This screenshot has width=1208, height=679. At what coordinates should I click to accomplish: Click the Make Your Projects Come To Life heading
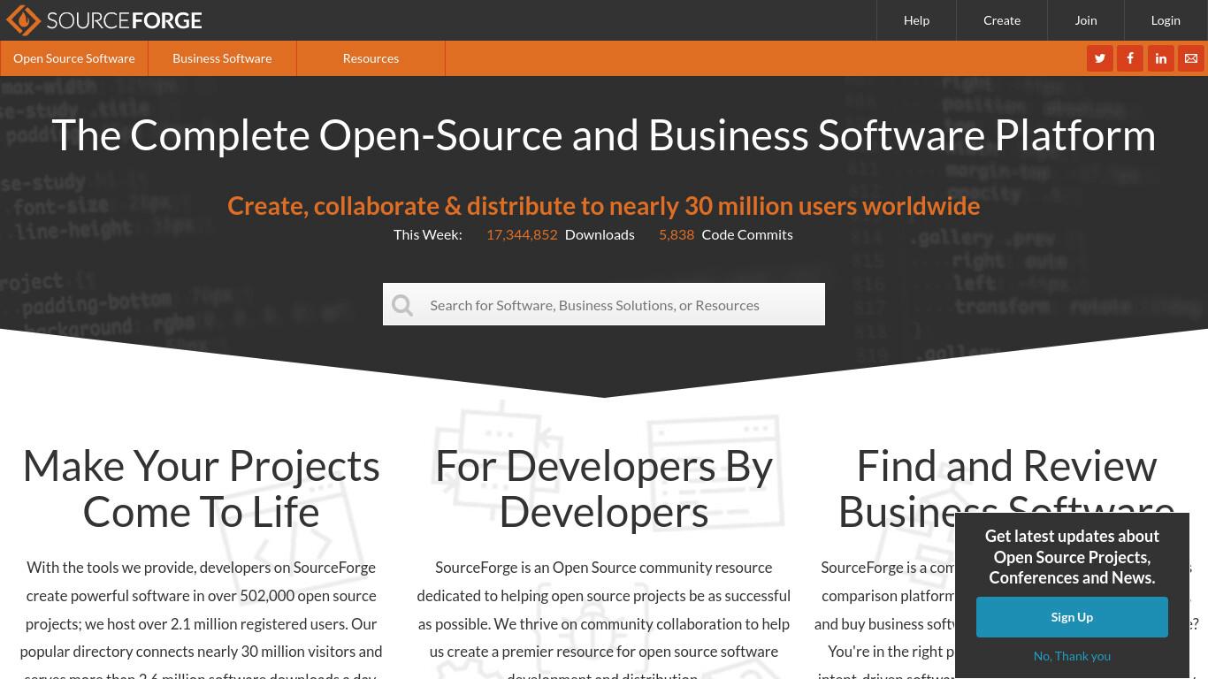[x=202, y=489]
